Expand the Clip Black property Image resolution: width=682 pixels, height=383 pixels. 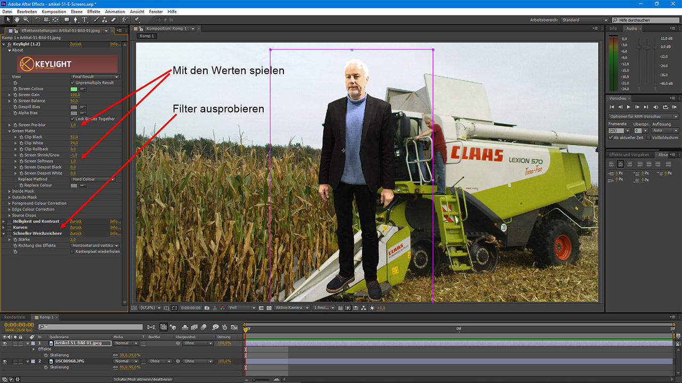point(15,137)
